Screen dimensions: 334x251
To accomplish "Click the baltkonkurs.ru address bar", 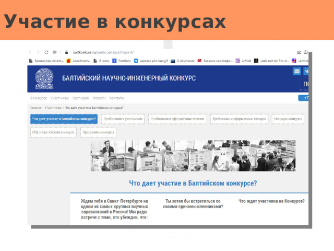I will pyautogui.click(x=103, y=52).
